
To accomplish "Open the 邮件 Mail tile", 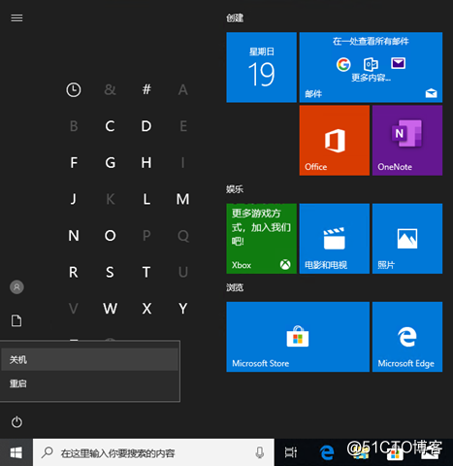I will tap(371, 67).
